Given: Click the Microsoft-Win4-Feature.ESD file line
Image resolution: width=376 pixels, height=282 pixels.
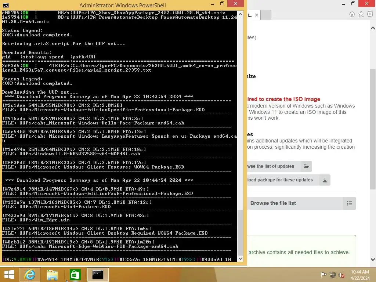Looking at the screenshot, I should click(56, 207).
